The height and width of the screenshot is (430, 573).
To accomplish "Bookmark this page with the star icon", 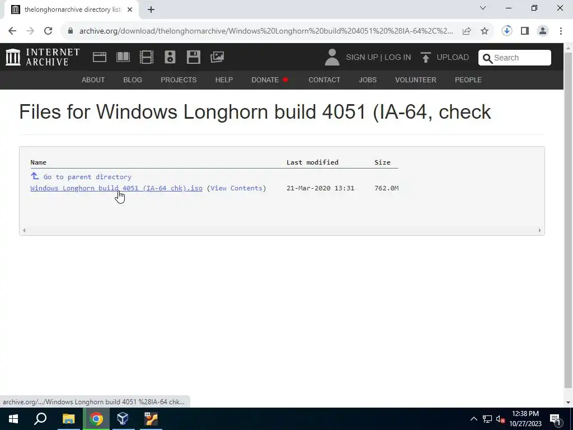I will click(485, 31).
